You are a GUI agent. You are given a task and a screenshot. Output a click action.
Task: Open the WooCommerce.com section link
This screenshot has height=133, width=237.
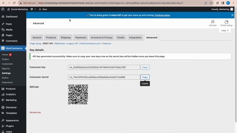tap(90, 44)
